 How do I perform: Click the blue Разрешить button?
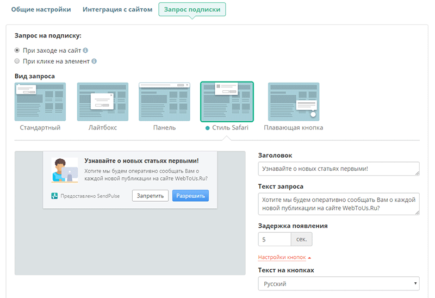(x=191, y=196)
